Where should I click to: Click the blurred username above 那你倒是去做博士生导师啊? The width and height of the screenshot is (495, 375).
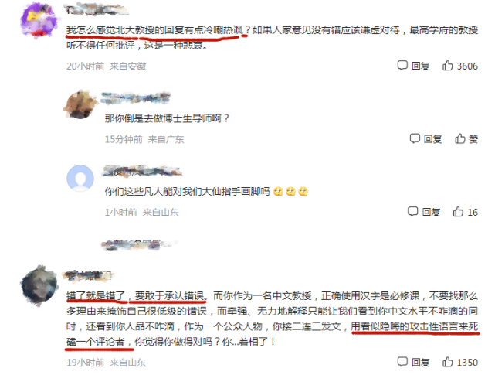[x=136, y=97]
